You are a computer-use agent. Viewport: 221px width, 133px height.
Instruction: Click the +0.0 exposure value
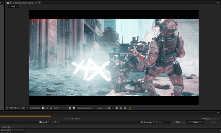(129, 108)
